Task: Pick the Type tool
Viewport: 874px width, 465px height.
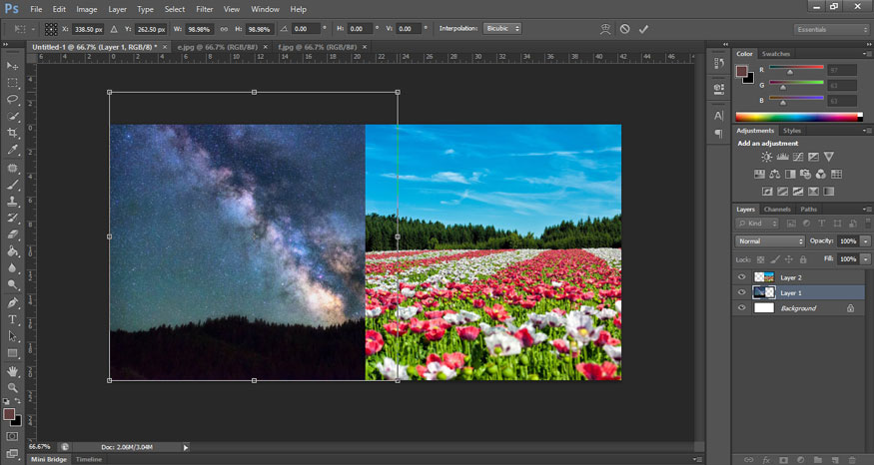Action: click(x=13, y=319)
